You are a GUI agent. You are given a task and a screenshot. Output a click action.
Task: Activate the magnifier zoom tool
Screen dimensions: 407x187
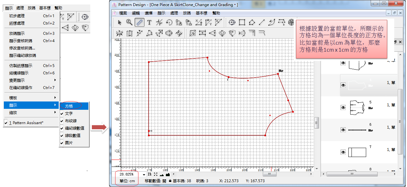tap(129, 22)
